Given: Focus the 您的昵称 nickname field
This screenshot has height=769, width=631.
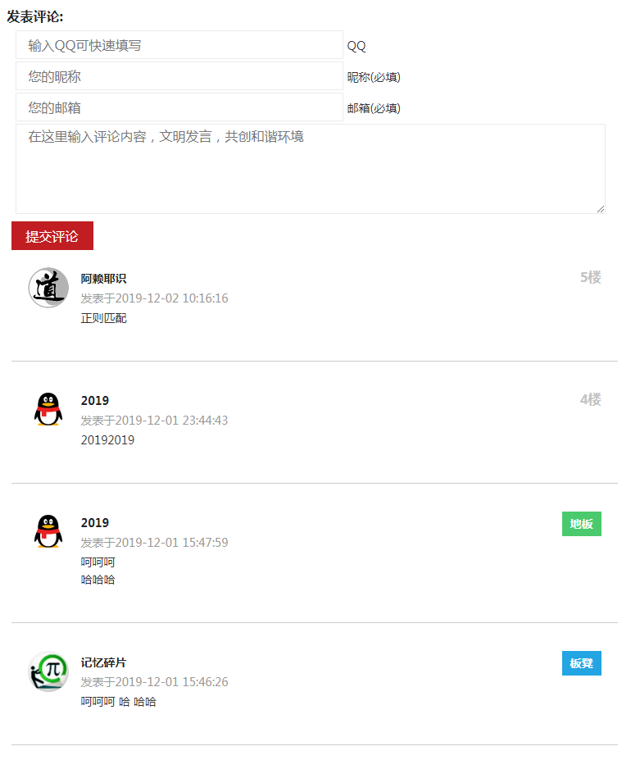Looking at the screenshot, I should coord(179,76).
